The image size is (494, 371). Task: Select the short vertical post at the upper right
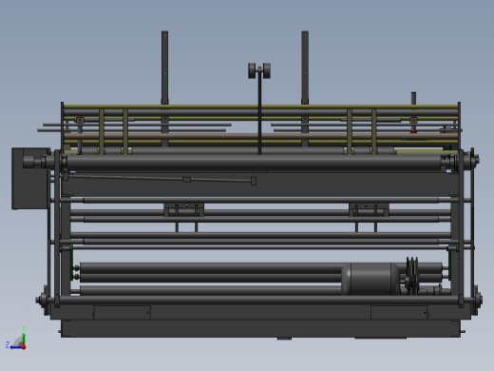[x=413, y=98]
